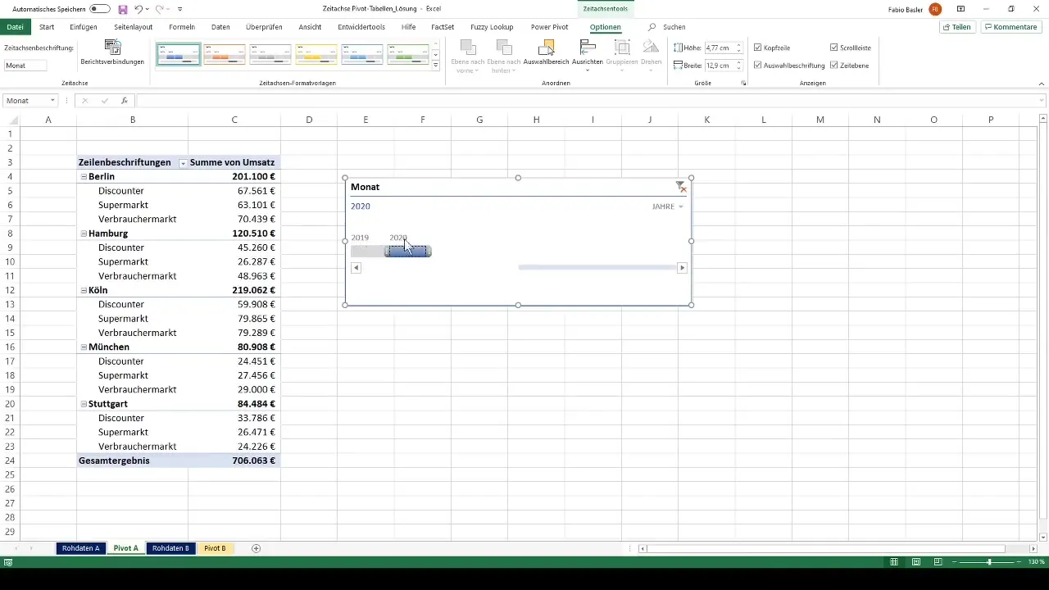Screen dimensions: 1049x590
Task: Switch to Pivot B sheet
Action: (215, 548)
